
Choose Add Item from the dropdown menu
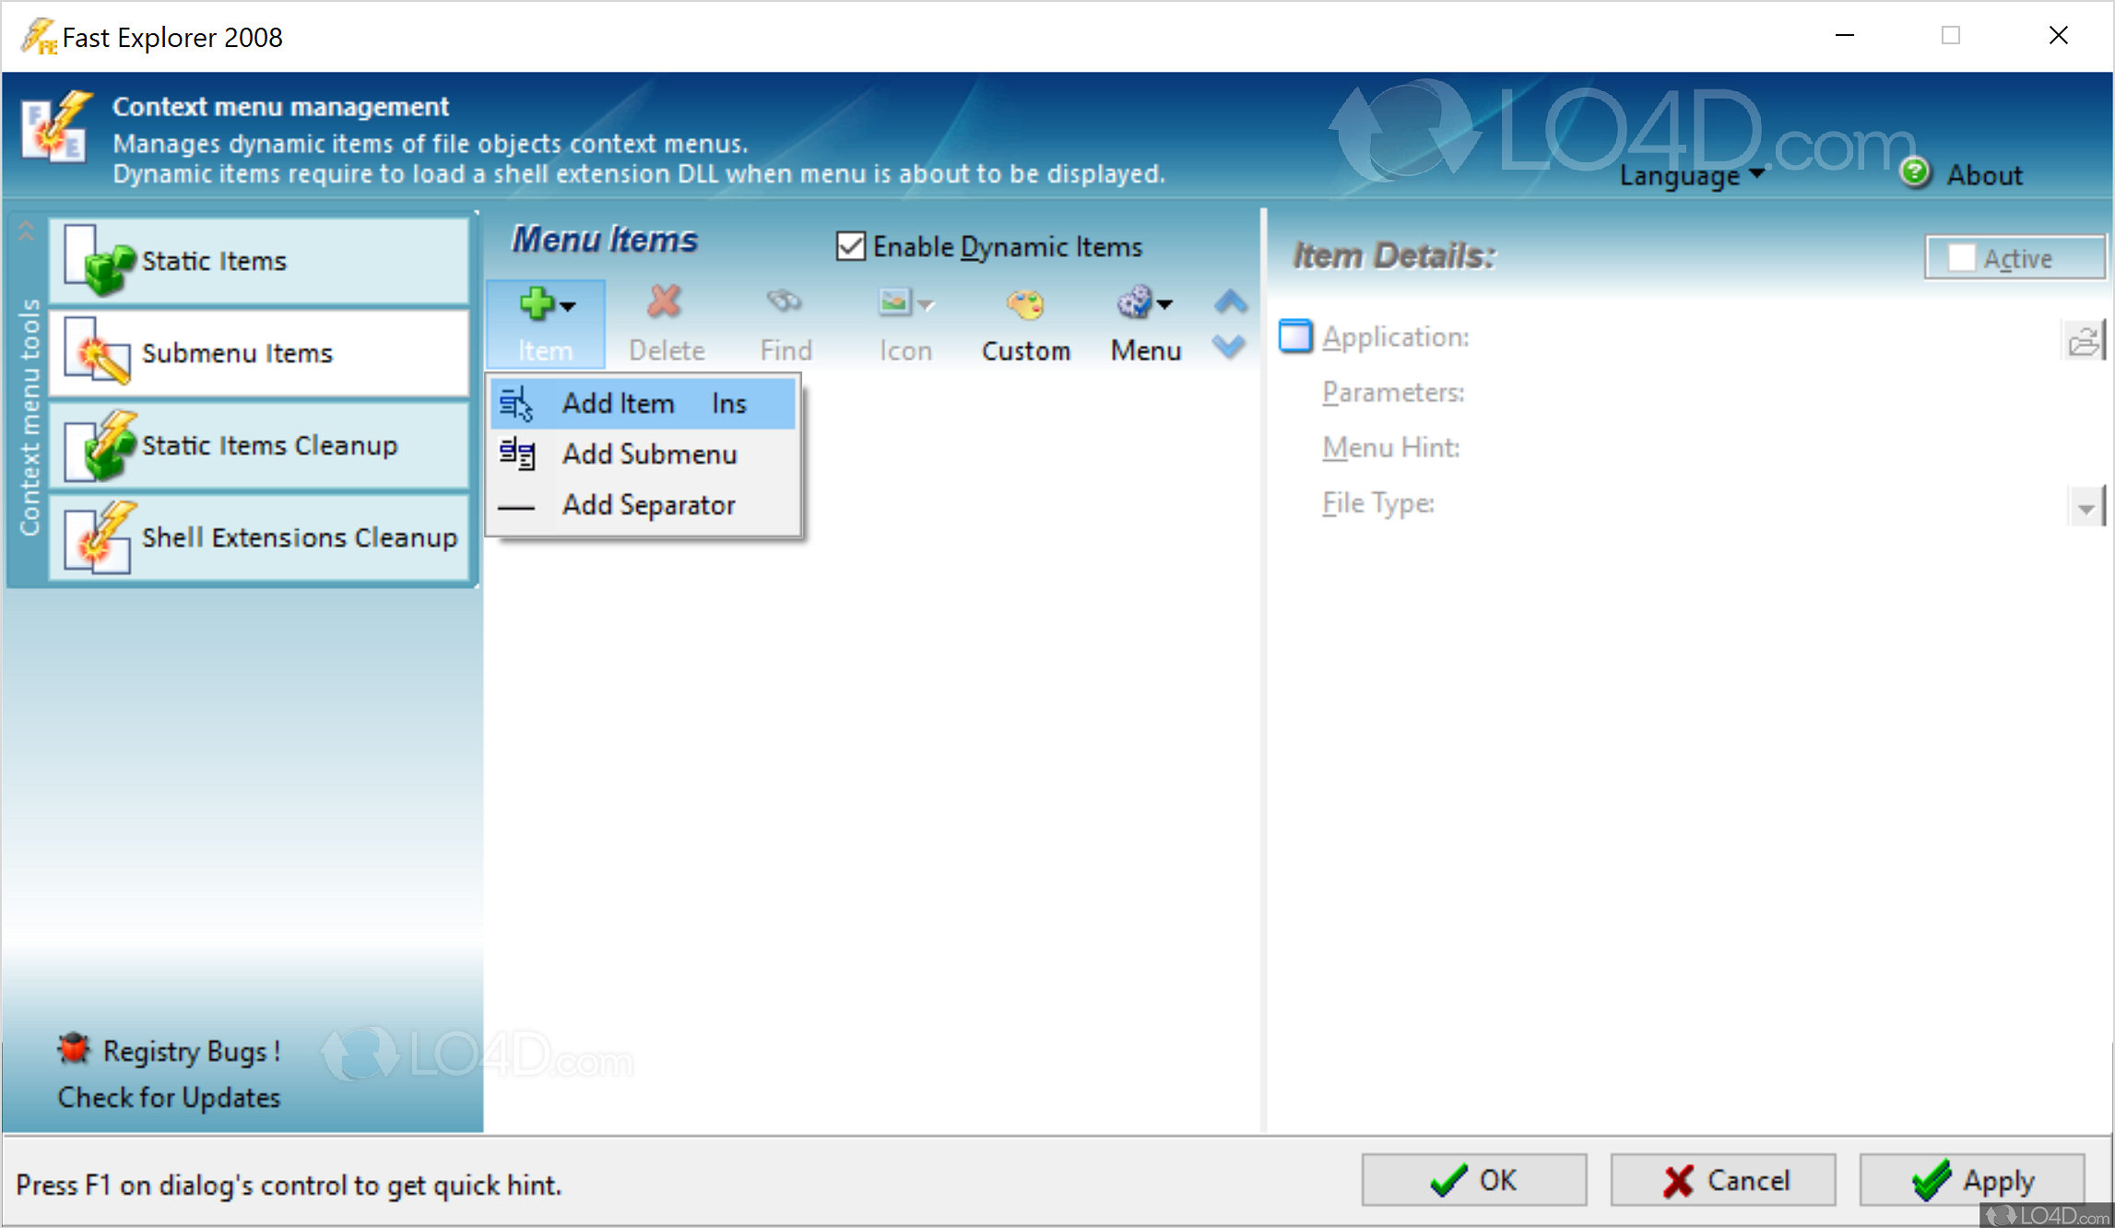(643, 404)
